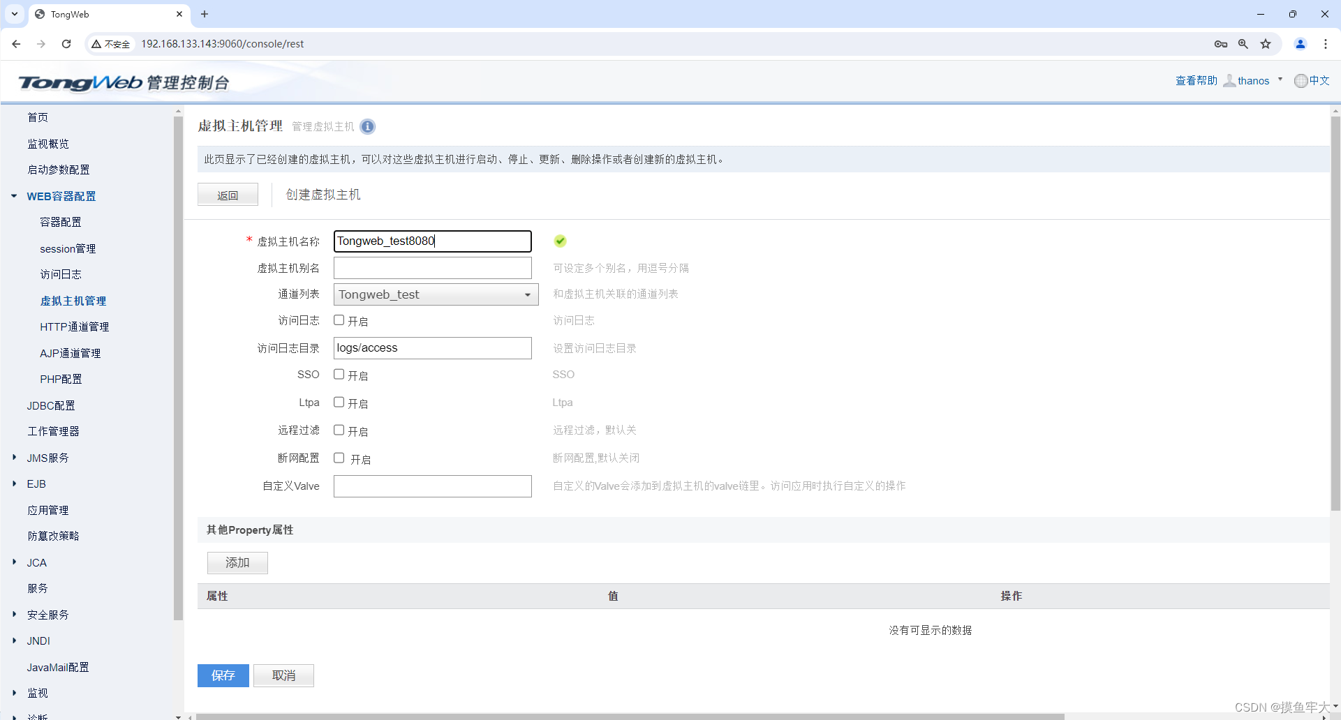Focus the 虚拟主机名称 input field
The width and height of the screenshot is (1341, 720).
click(433, 241)
